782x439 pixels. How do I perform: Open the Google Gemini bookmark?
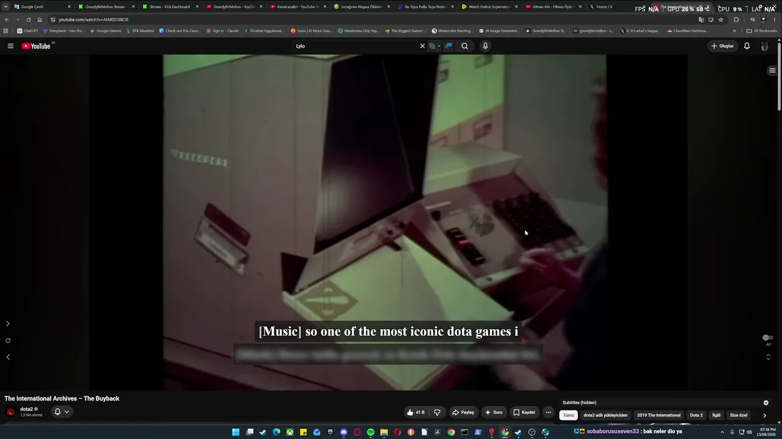point(106,30)
